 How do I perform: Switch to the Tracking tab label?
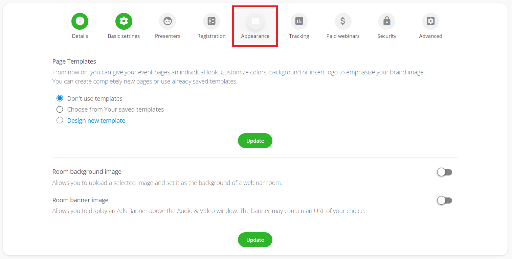coord(299,36)
